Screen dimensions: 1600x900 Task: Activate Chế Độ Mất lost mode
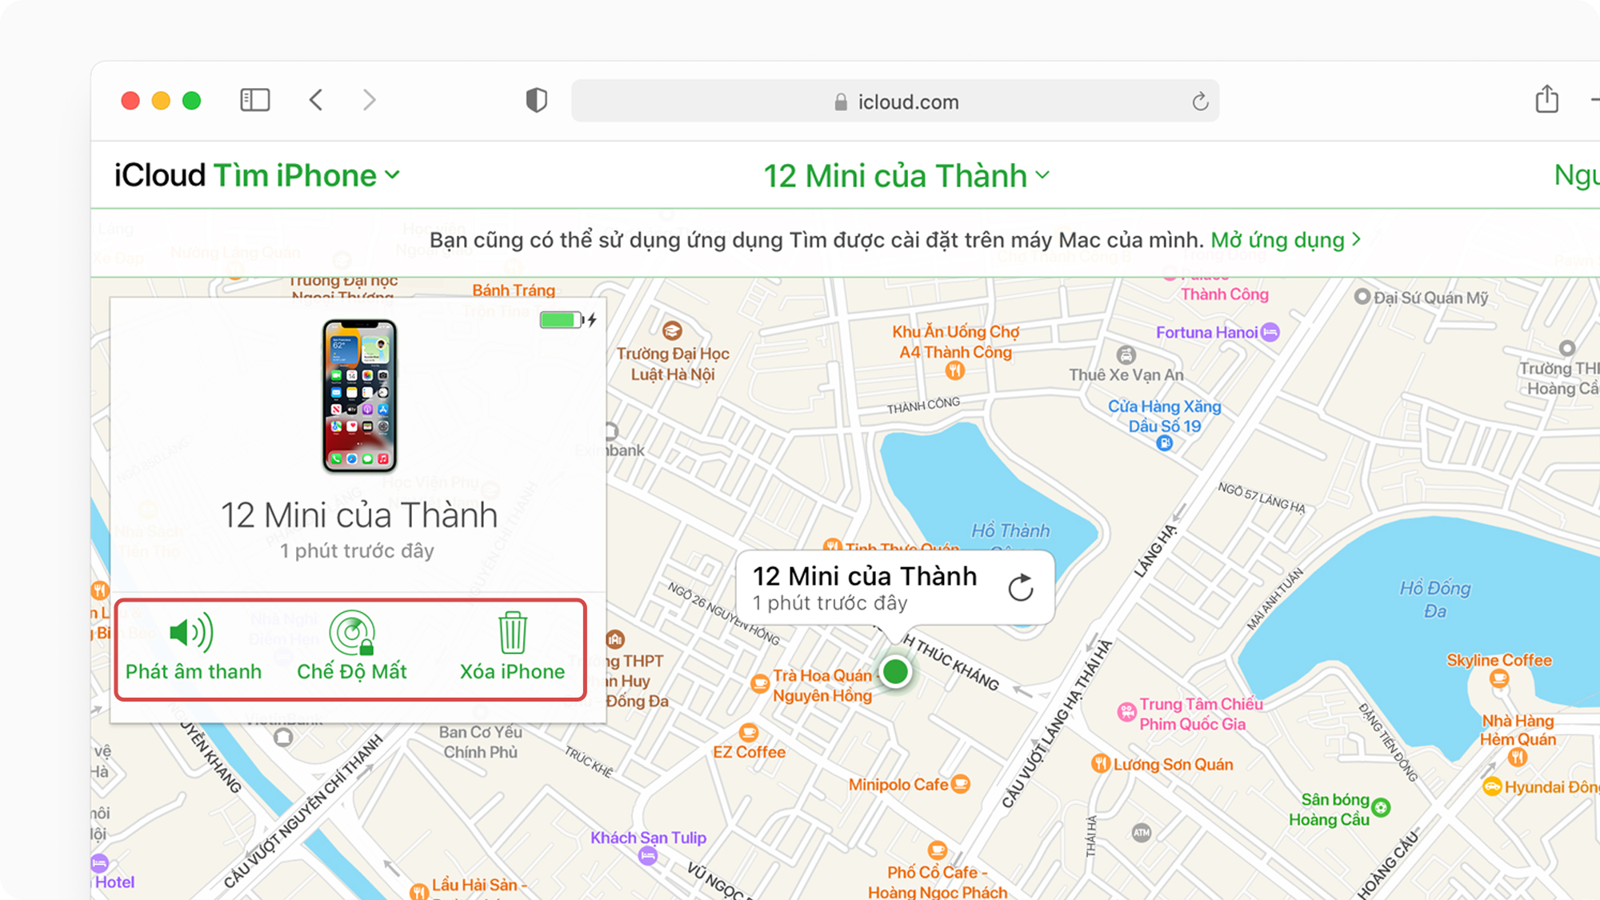(352, 646)
